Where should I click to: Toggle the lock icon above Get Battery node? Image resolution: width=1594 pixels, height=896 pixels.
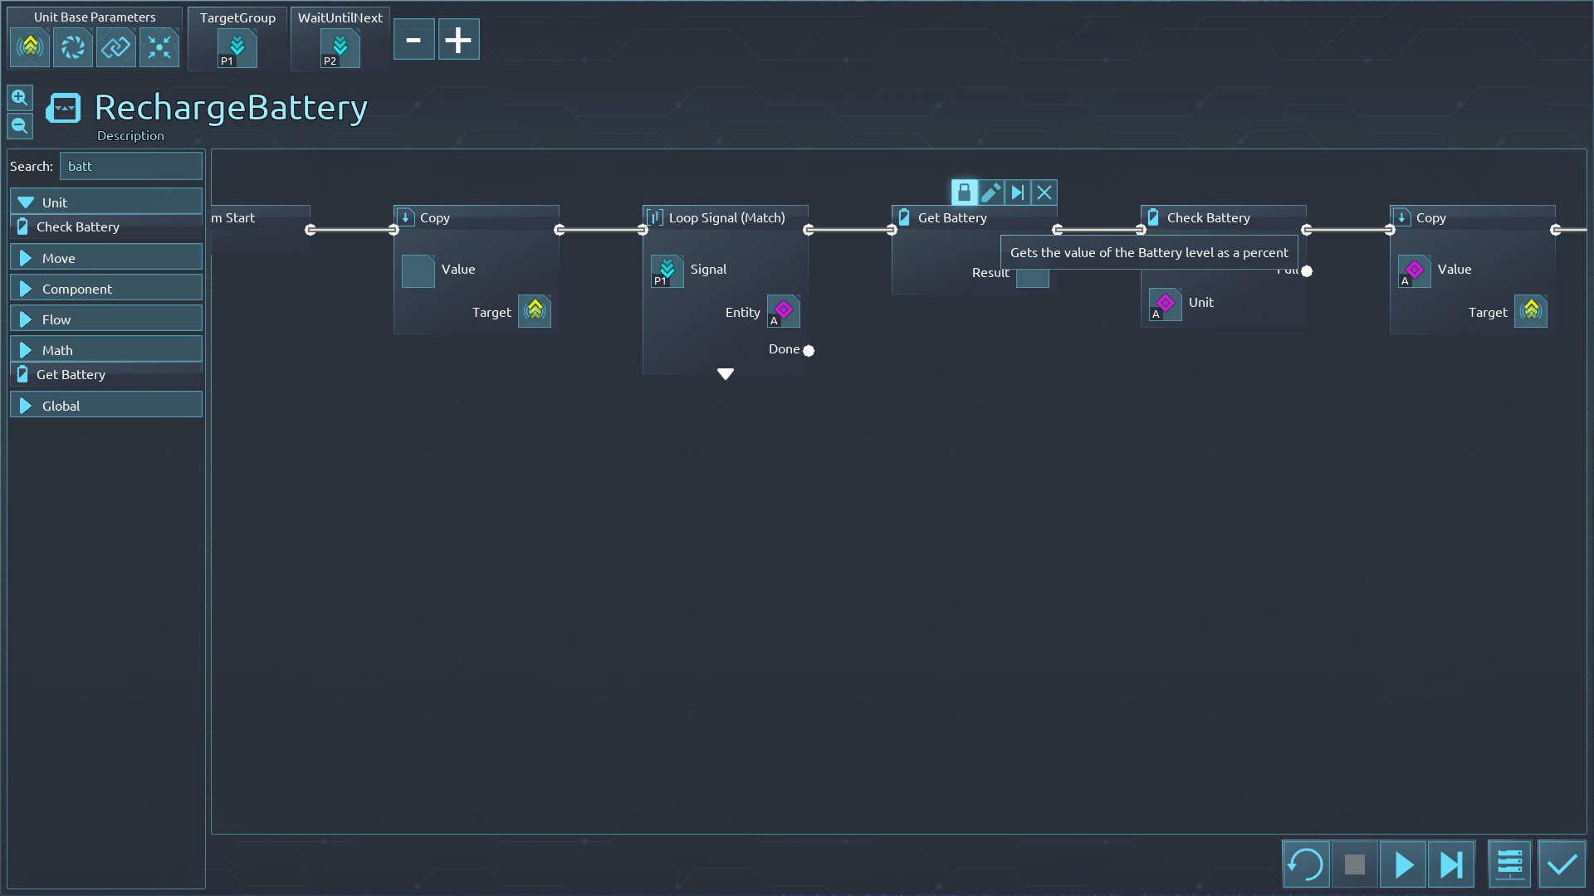[964, 193]
